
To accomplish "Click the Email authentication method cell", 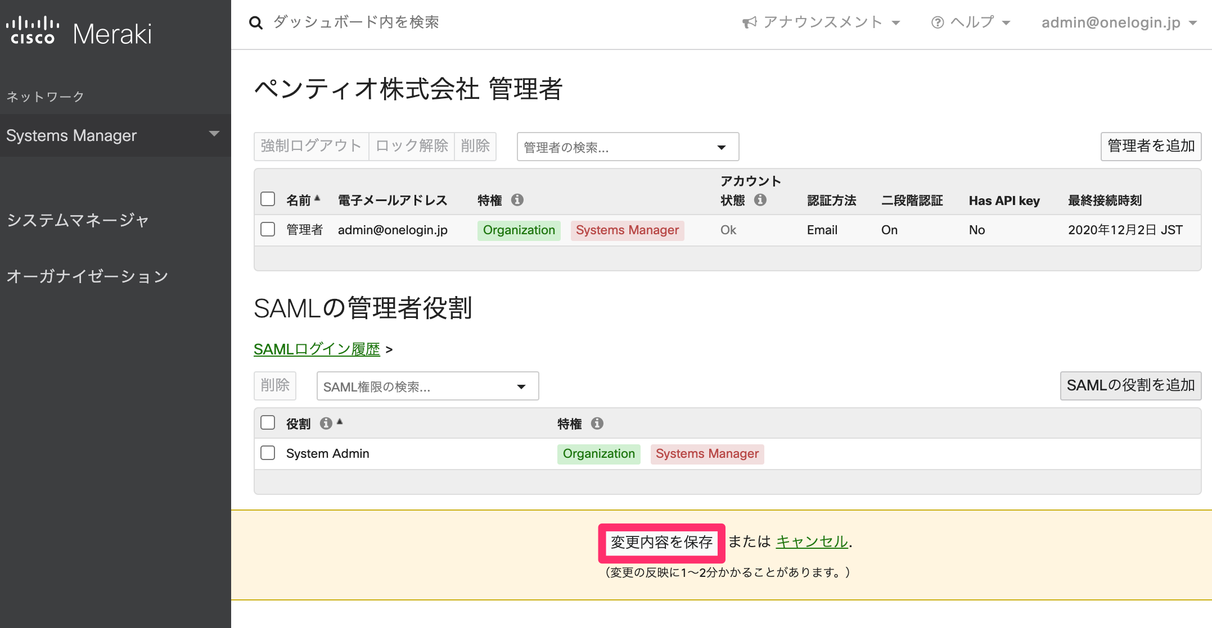I will point(822,230).
